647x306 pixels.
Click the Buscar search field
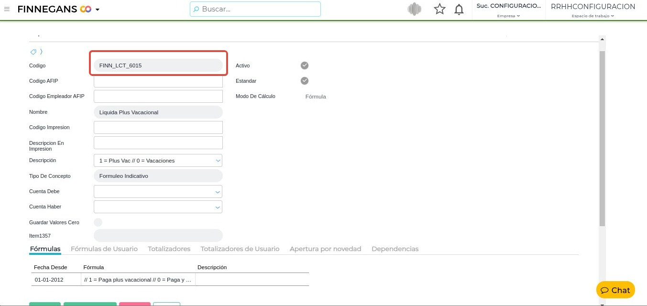click(255, 9)
